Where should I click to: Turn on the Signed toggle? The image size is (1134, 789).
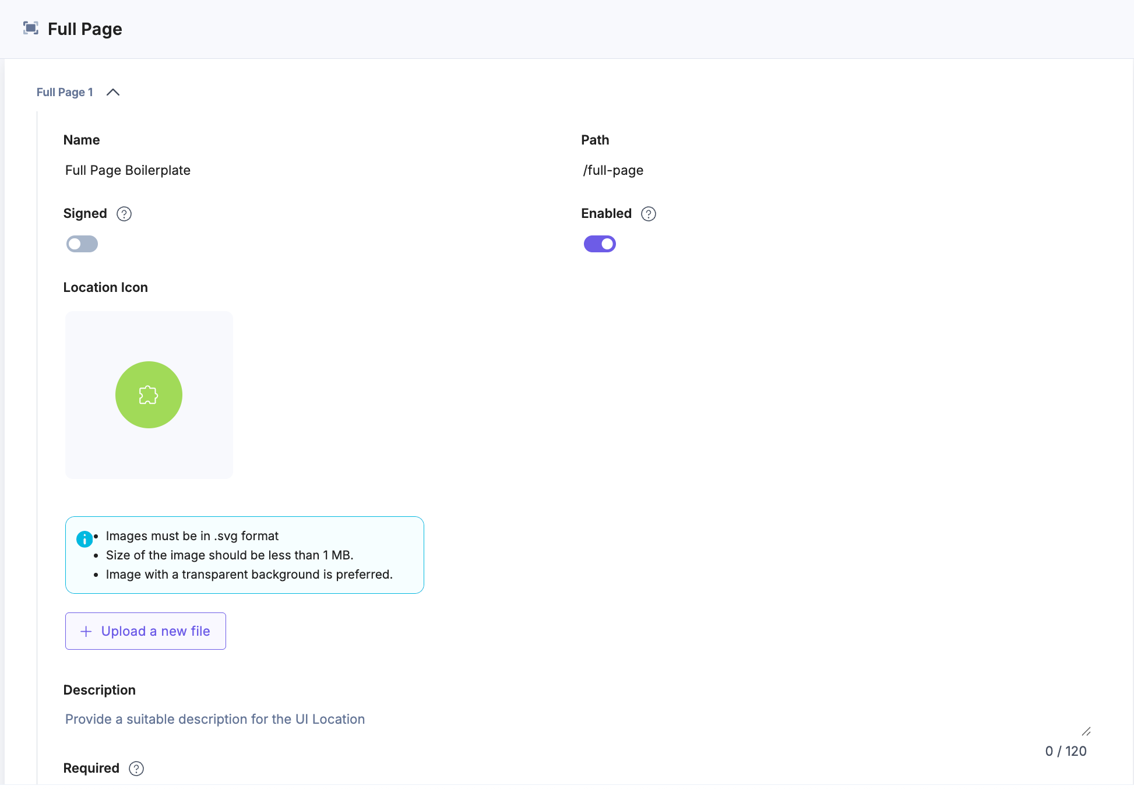(82, 244)
